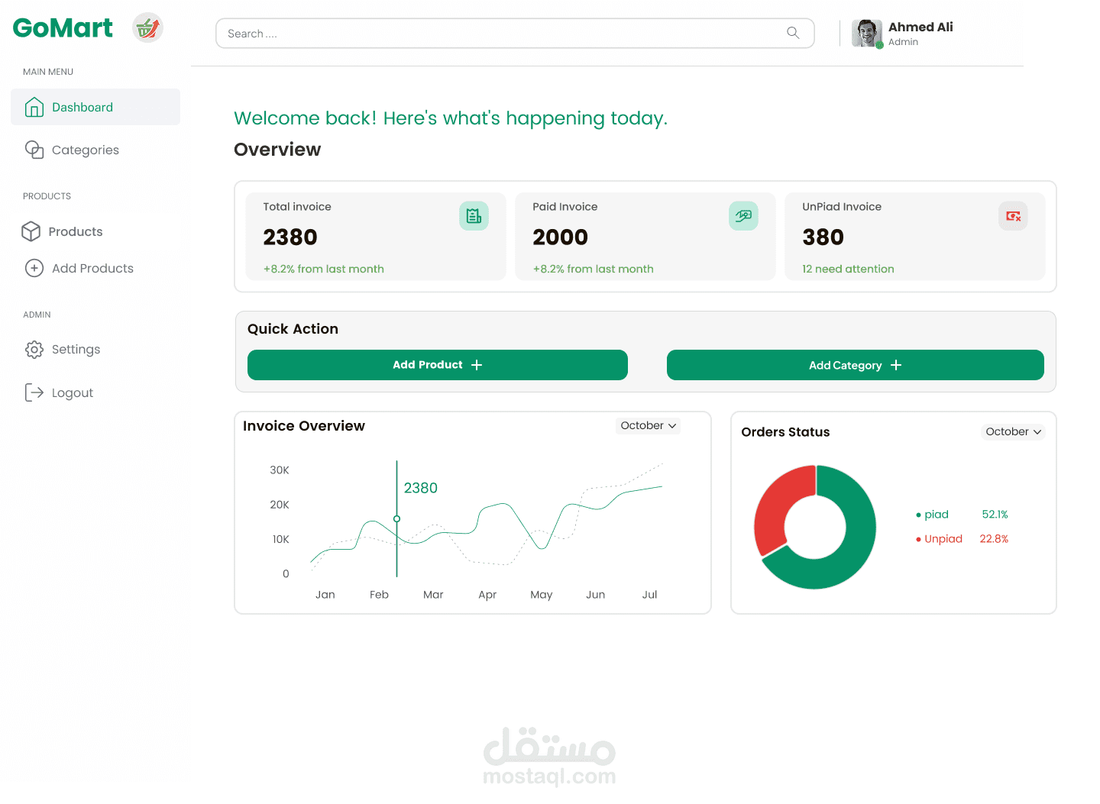Screen dimensions: 1100x804
Task: Open Orders Status October month dropdown
Action: point(1013,431)
